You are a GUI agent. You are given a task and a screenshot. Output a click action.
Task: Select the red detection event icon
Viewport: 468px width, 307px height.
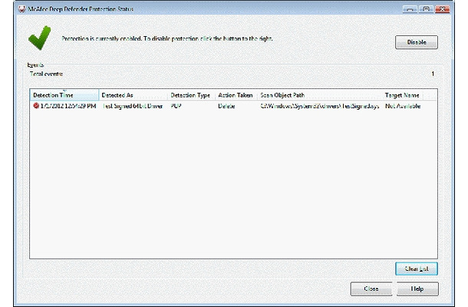tap(36, 106)
